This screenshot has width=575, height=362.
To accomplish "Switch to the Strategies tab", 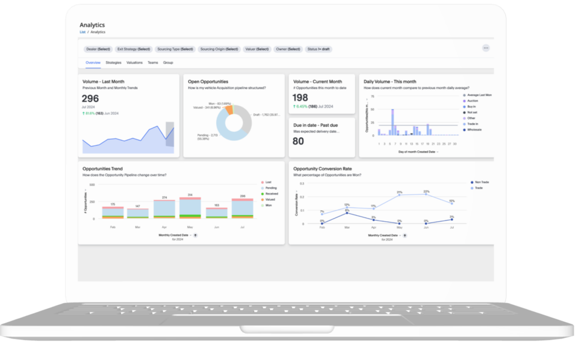I will tap(113, 63).
